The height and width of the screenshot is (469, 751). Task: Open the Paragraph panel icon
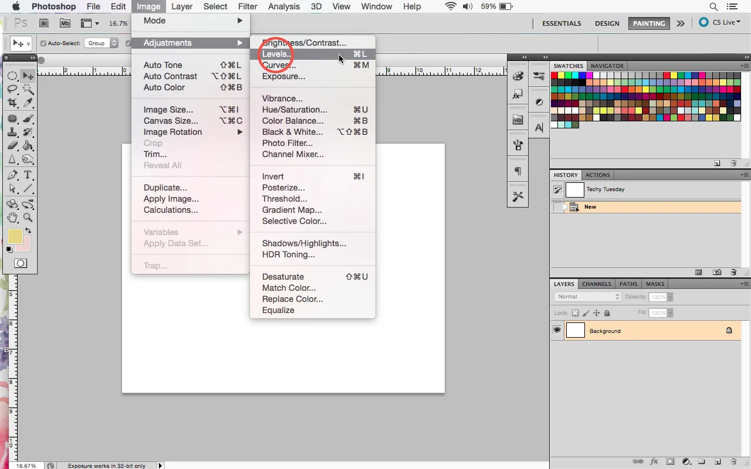517,171
